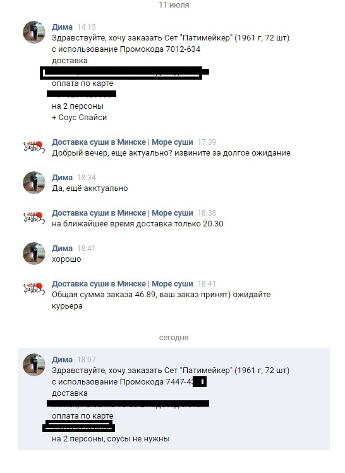Open Море суши logo avatar at 17:39

(34, 147)
